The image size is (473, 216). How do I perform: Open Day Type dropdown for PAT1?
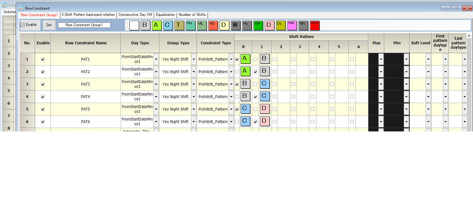156,59
